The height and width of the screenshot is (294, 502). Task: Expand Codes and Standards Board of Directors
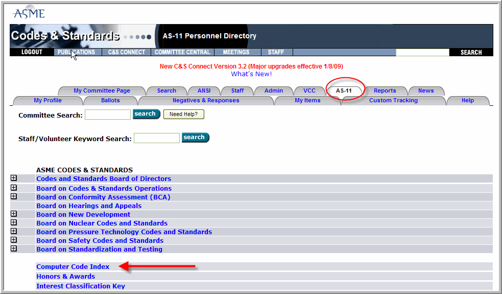[x=14, y=178]
